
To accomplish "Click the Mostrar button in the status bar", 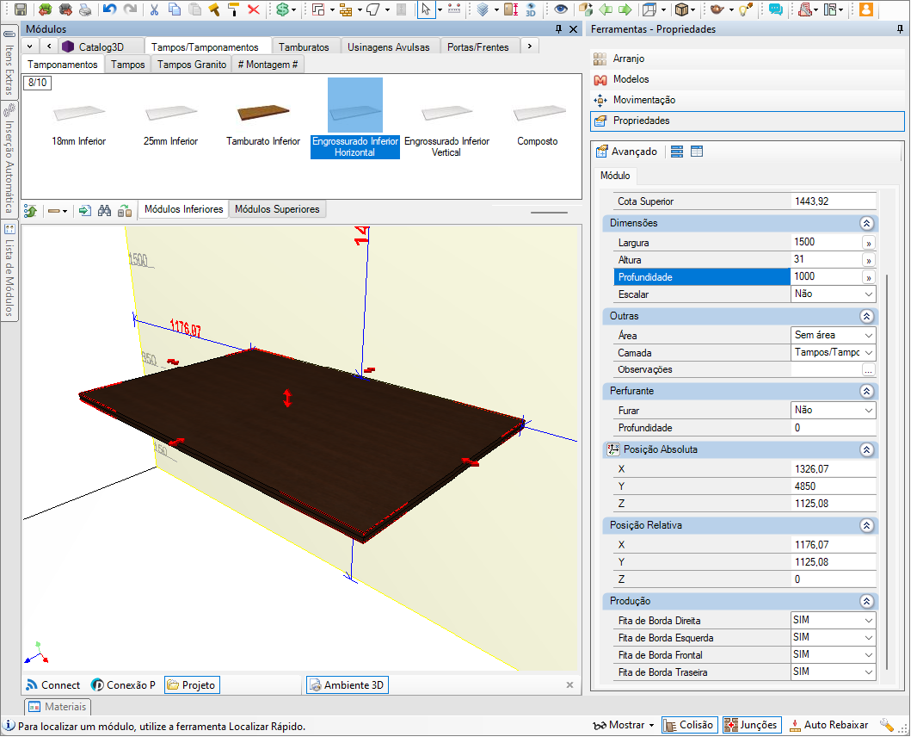I will tap(624, 725).
